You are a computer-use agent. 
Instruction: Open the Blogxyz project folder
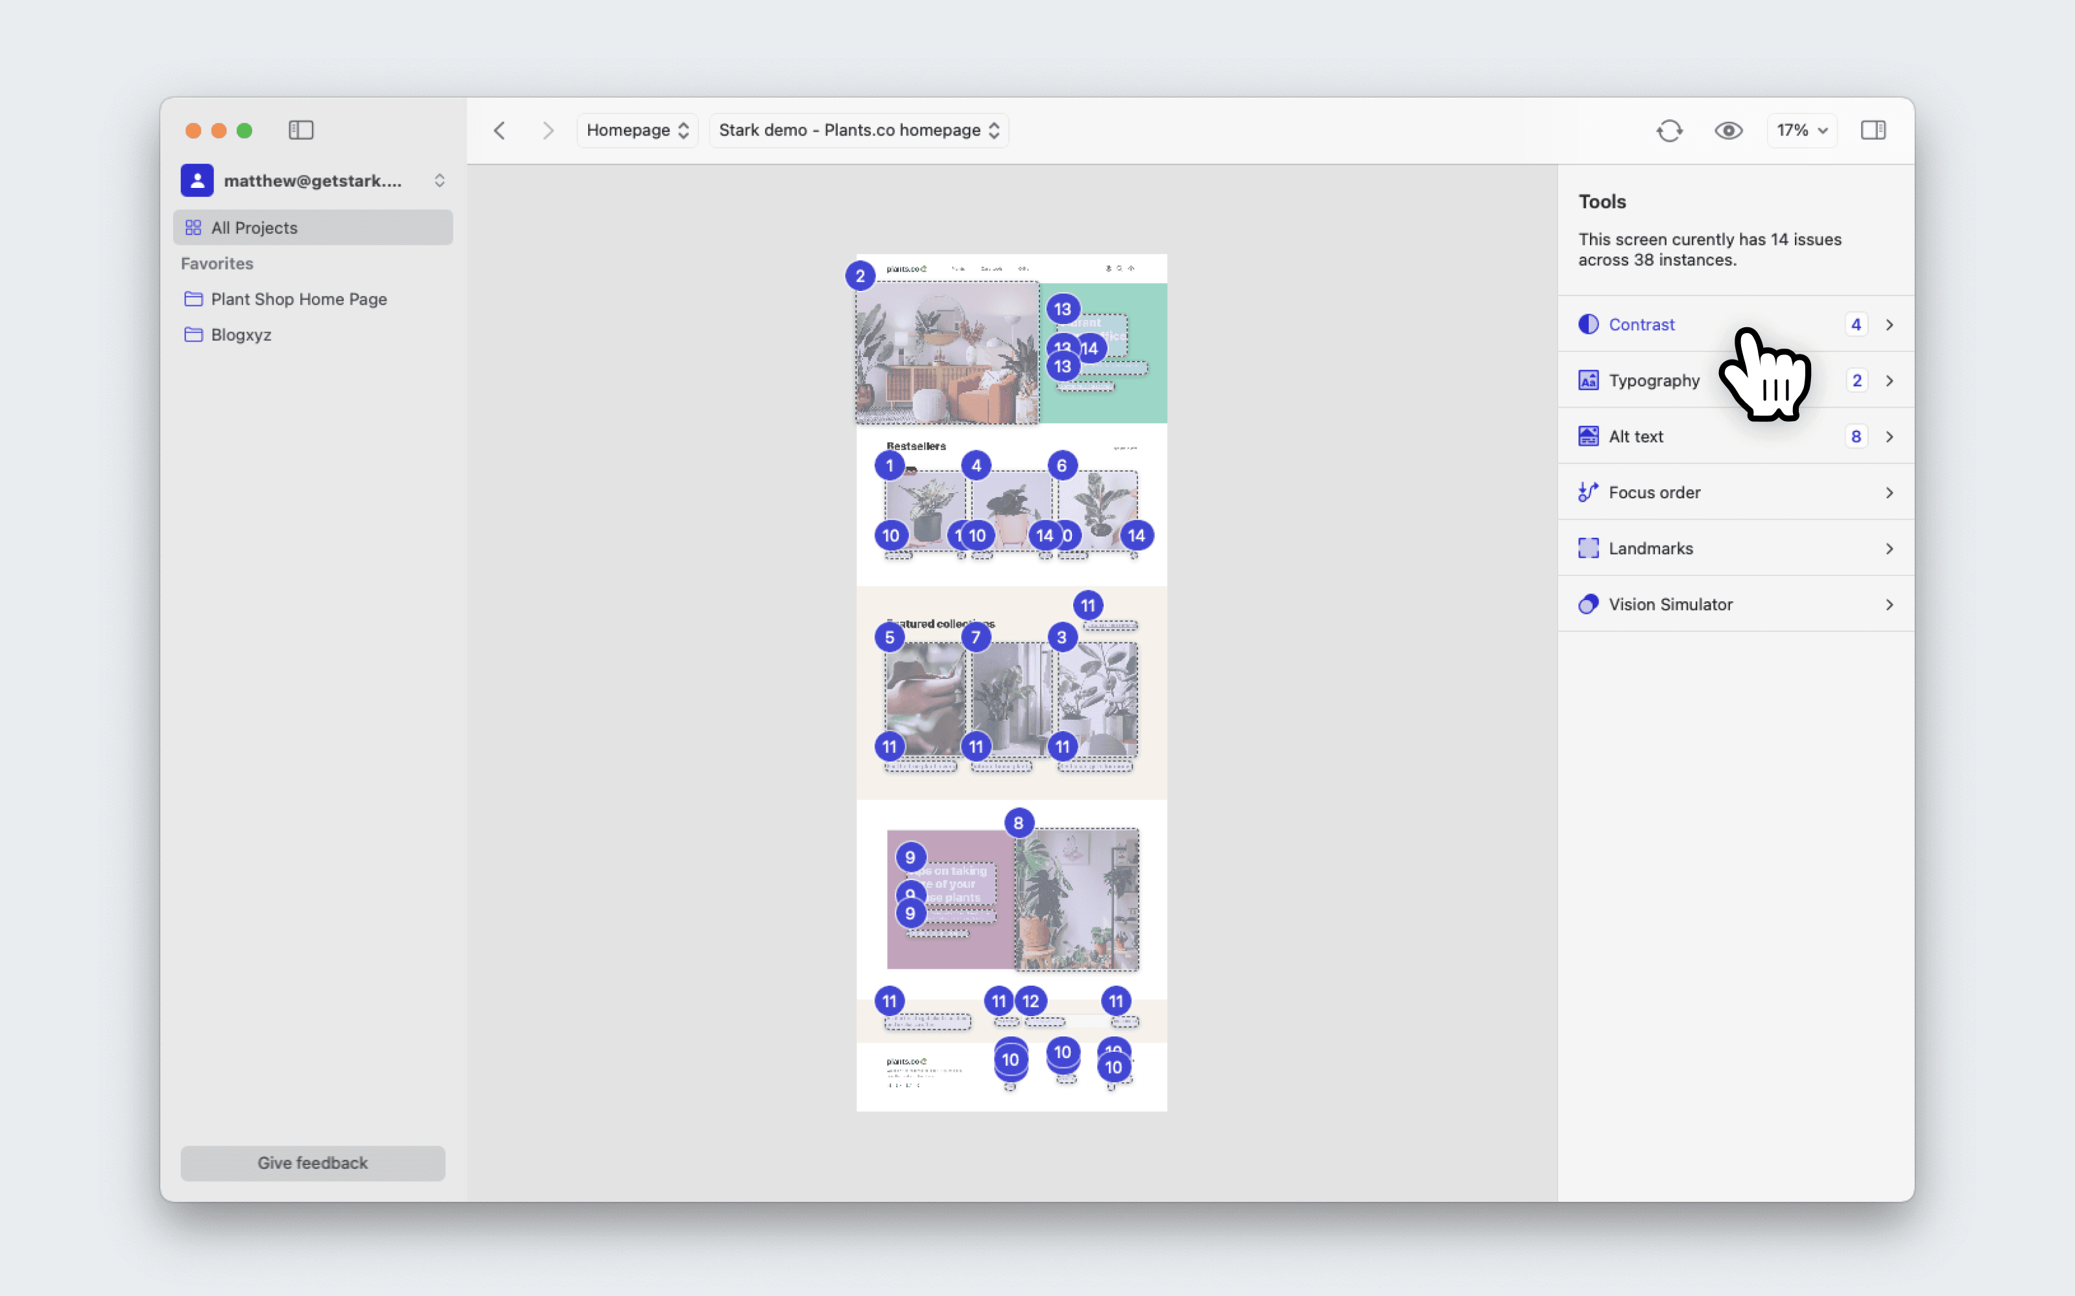(241, 335)
